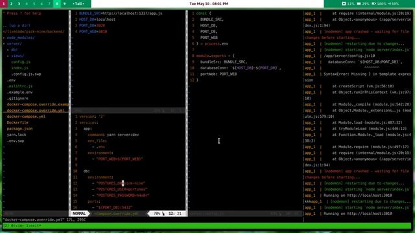Viewport: 415px width, 233px height.
Task: Open .example.env in the file tree
Action: tap(19, 92)
